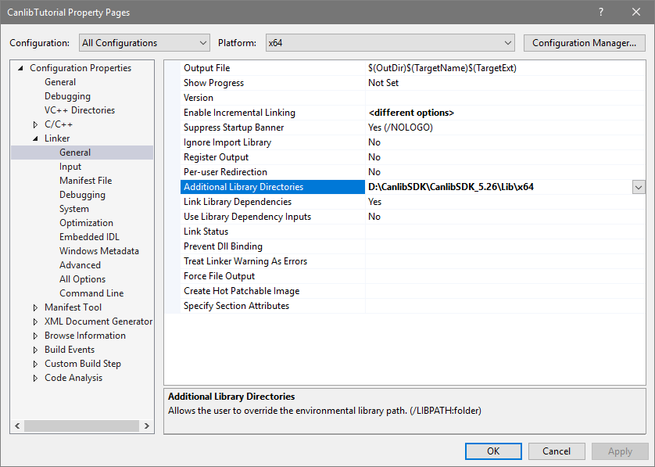Open the Platform x64 dropdown
Screen dimensions: 655x467
390,43
